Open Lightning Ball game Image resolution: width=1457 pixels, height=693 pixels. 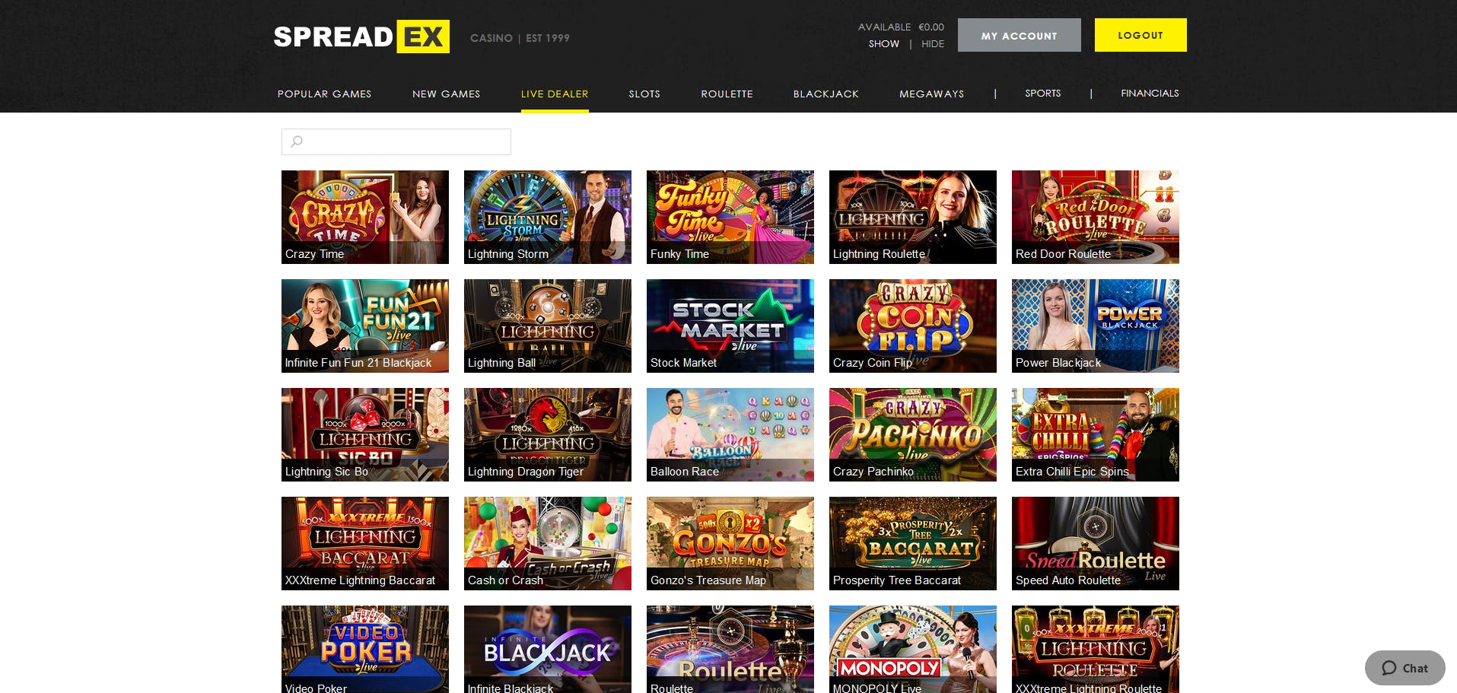coord(548,326)
